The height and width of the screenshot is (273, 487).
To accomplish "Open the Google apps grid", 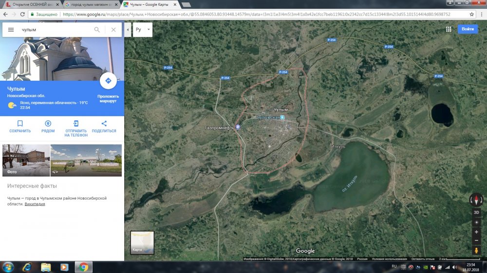I will click(449, 29).
